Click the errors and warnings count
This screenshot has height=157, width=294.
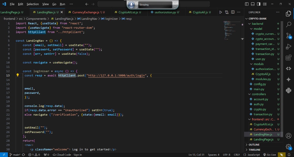coord(34,155)
